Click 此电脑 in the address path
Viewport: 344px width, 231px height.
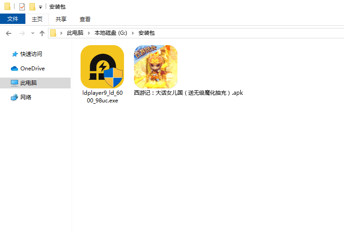75,33
